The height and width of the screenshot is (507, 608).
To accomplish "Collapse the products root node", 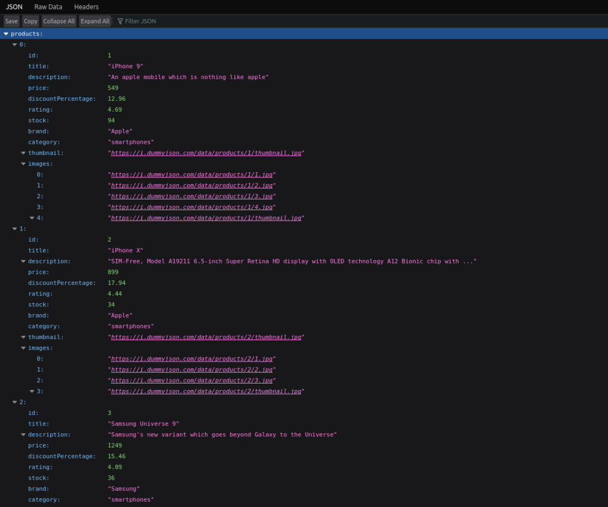I will [7, 34].
